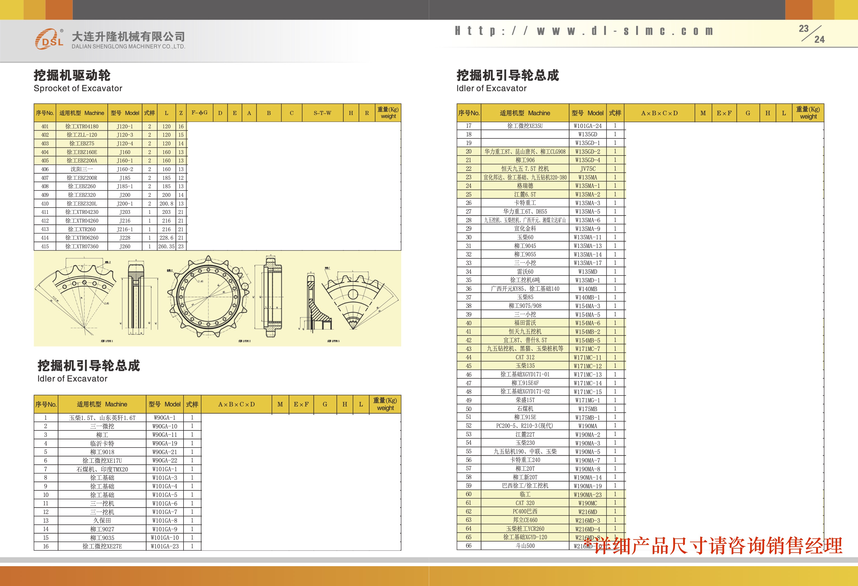The height and width of the screenshot is (586, 858).
Task: Select idler model W140MB-1
Action: click(587, 297)
